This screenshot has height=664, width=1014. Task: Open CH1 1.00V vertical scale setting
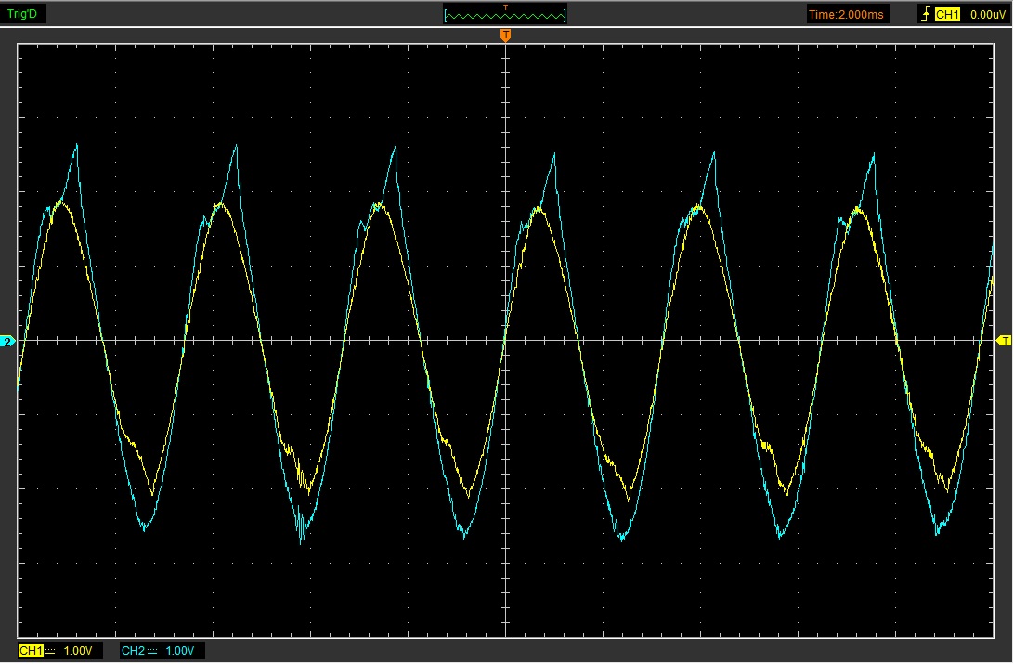(x=78, y=651)
